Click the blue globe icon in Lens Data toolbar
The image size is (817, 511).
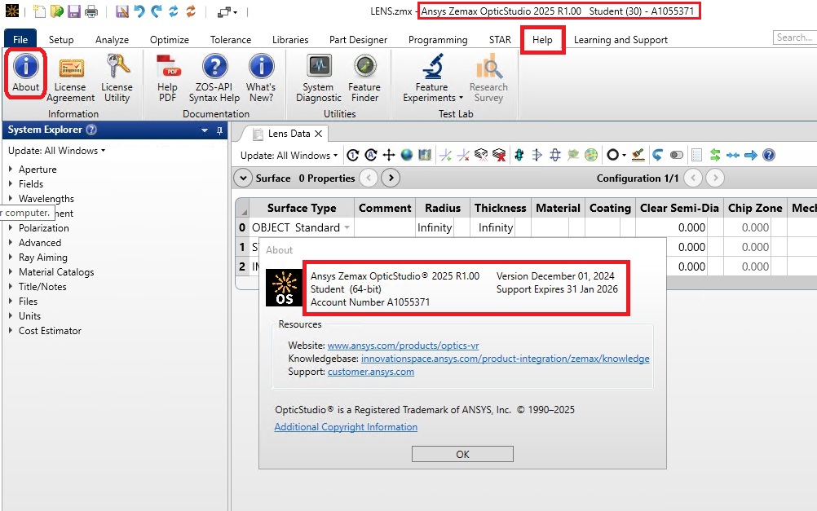407,155
